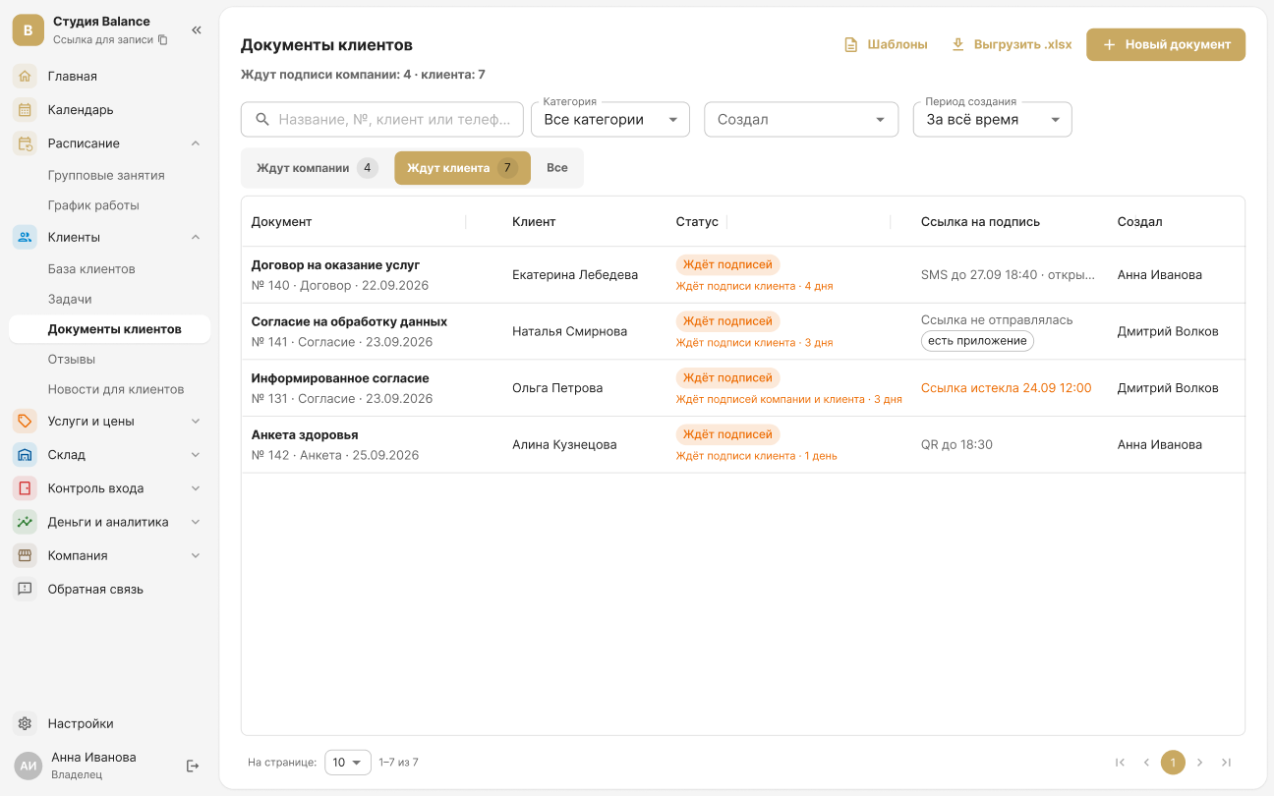Sort by the Документ column header
The image size is (1274, 796).
click(282, 222)
